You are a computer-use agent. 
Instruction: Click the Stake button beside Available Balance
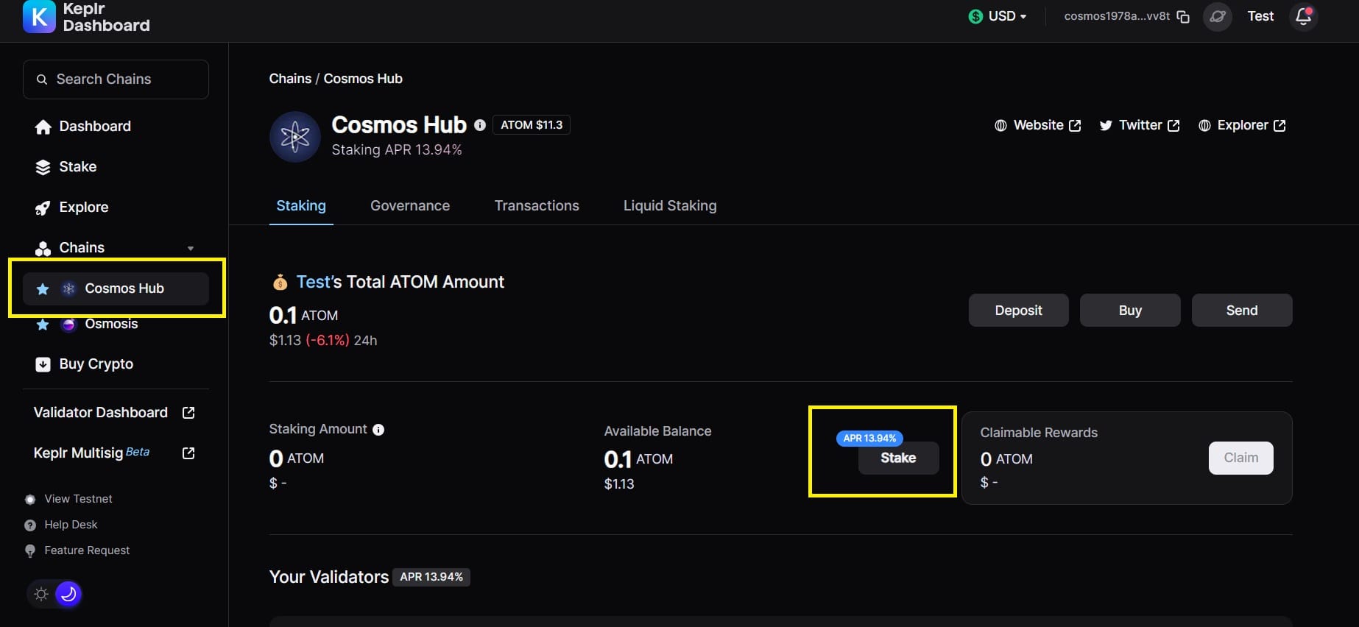(898, 458)
